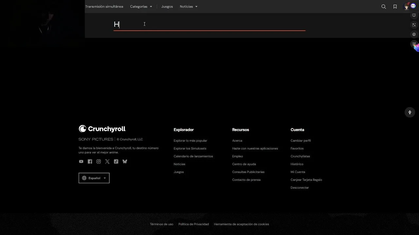
Task: Click the translate icon in sidebar
Action: [x=414, y=25]
